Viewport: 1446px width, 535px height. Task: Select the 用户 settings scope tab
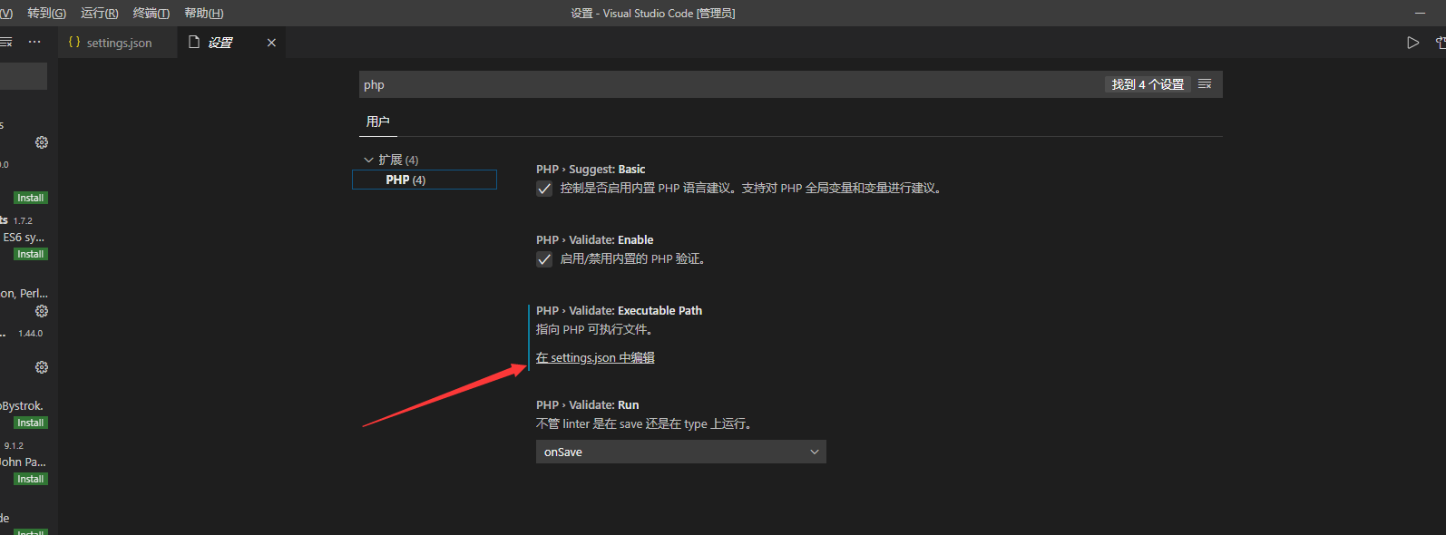coord(378,122)
